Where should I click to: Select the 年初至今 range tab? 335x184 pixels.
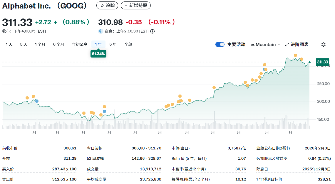(x=79, y=44)
